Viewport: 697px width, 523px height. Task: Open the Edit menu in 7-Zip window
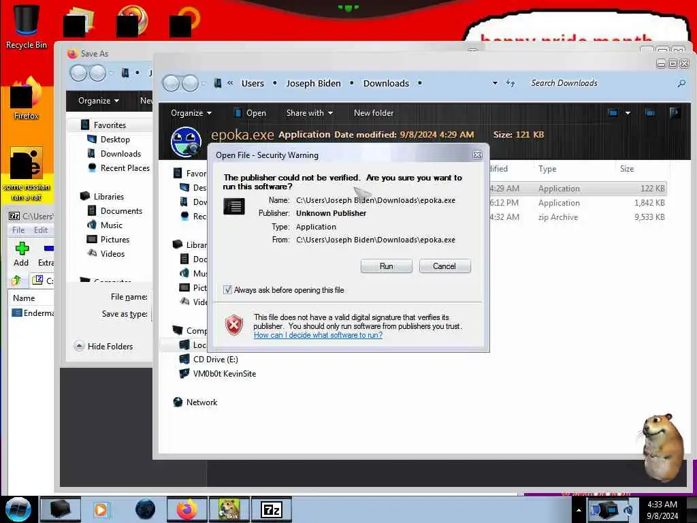coord(40,230)
